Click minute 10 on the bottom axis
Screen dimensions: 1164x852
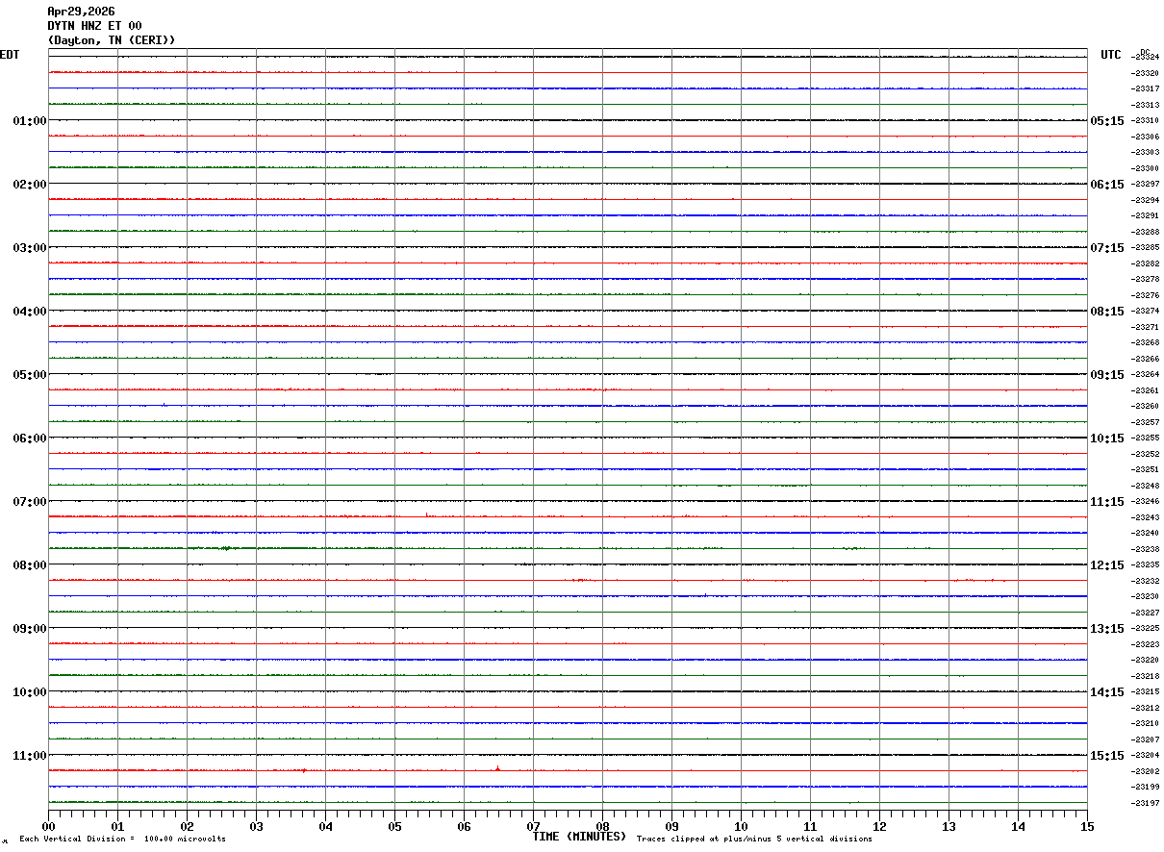[x=742, y=826]
